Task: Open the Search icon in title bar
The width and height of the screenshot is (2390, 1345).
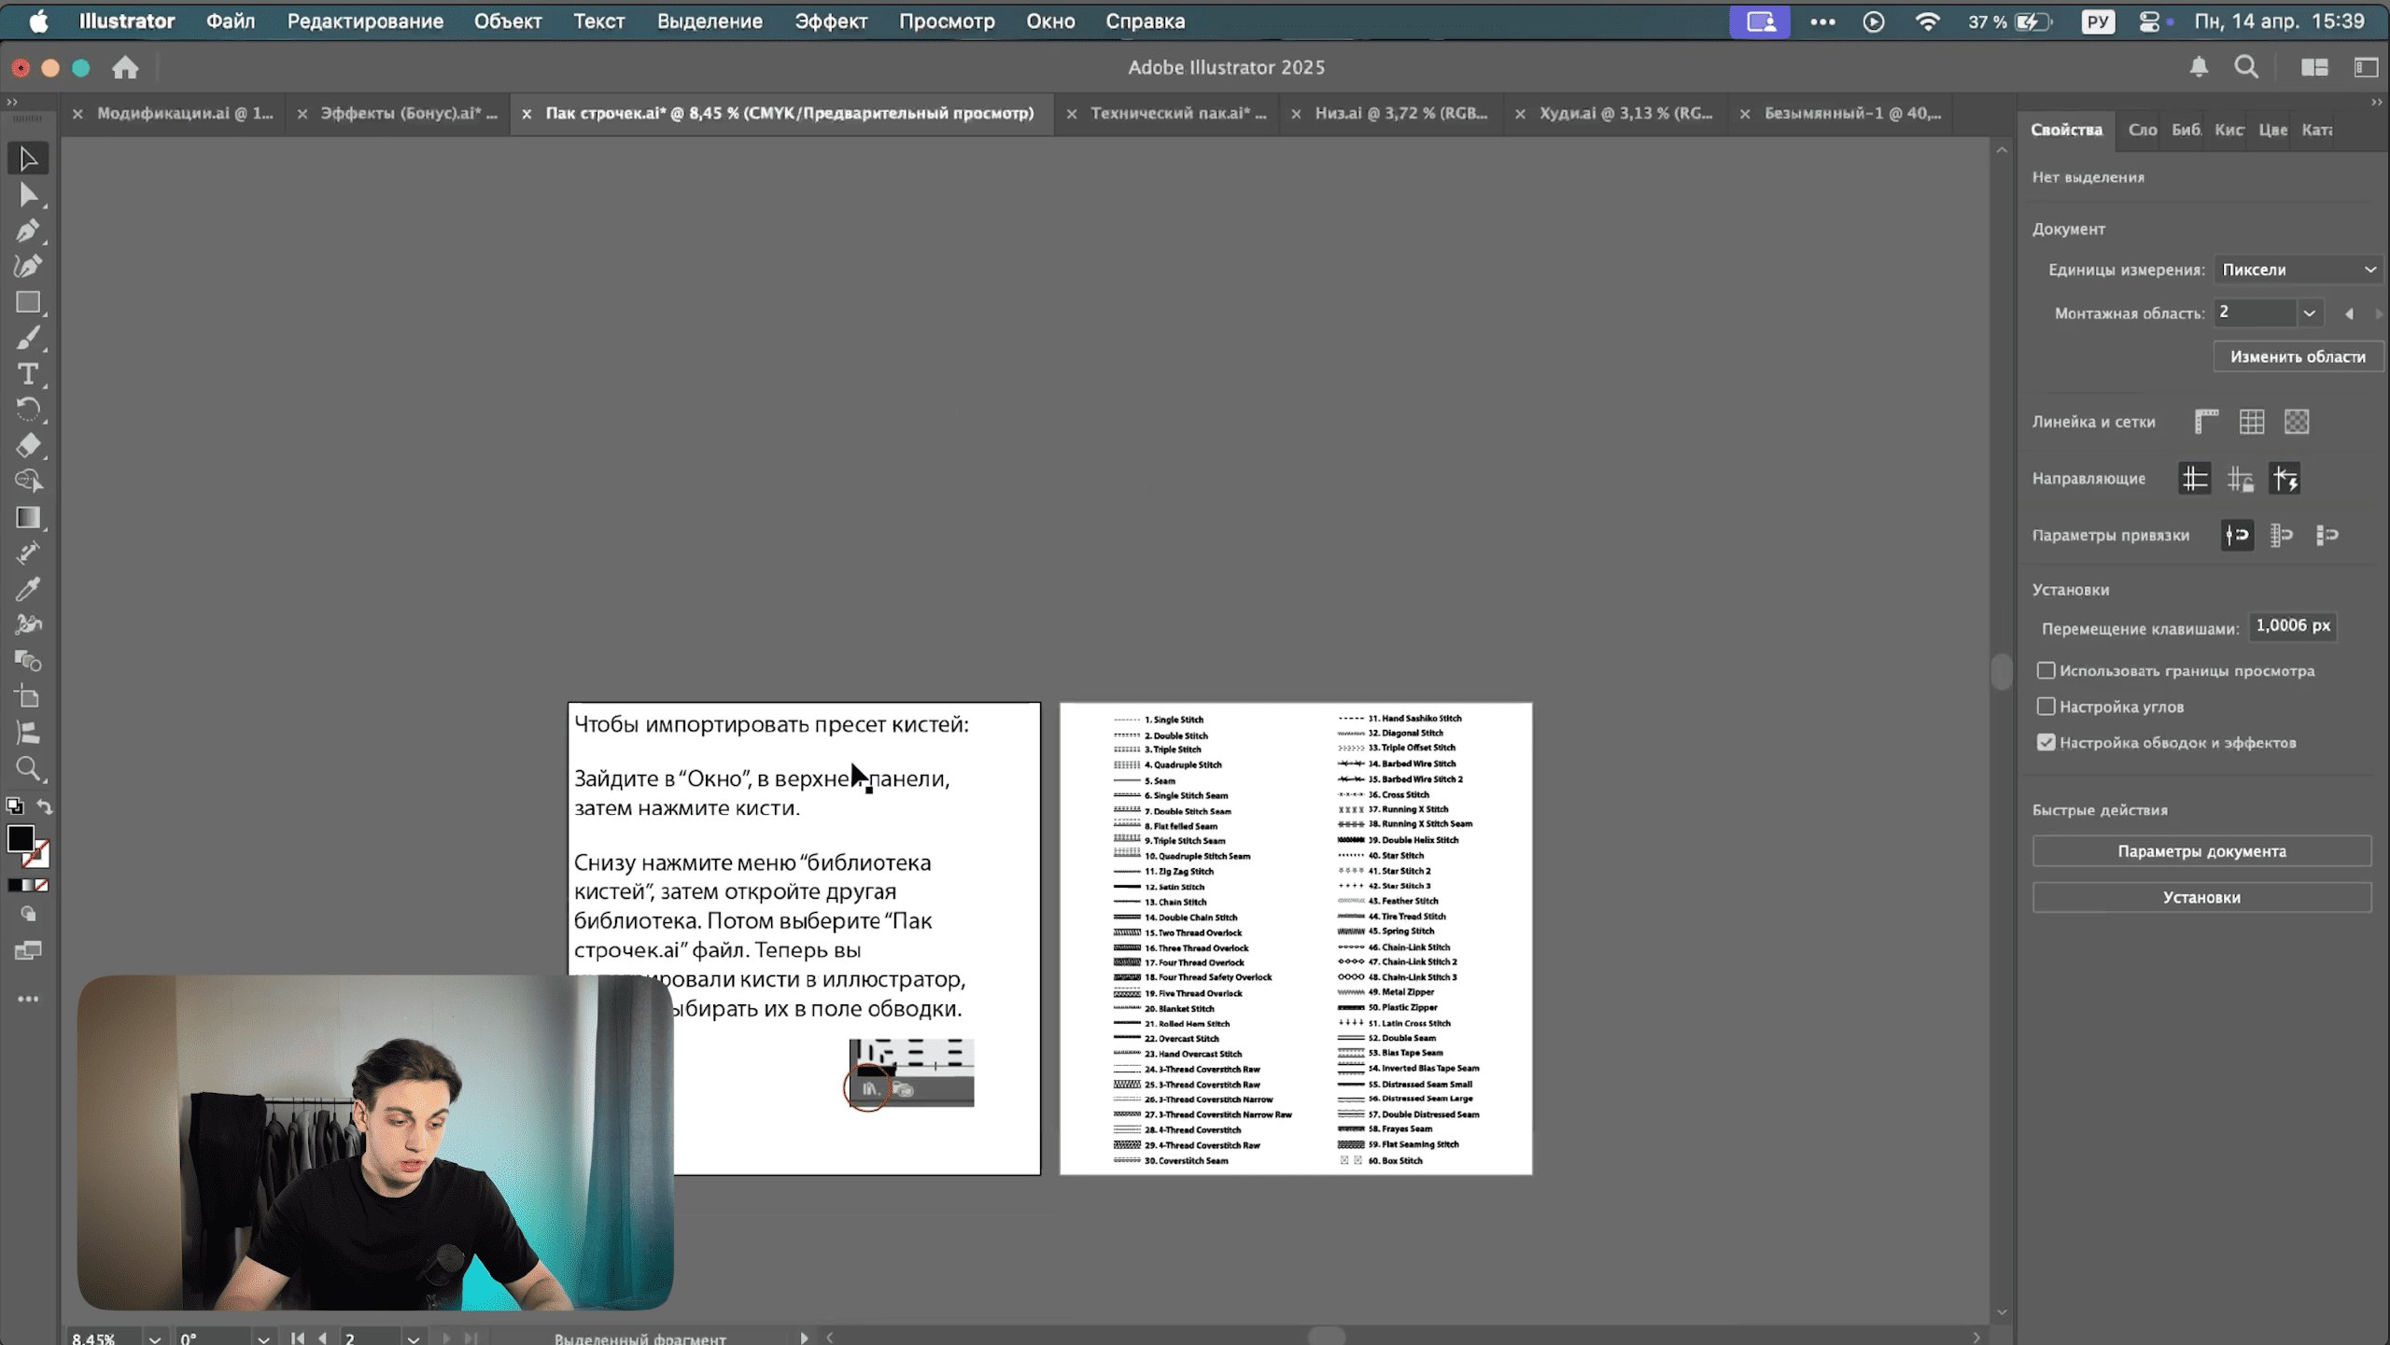Action: tap(2246, 67)
